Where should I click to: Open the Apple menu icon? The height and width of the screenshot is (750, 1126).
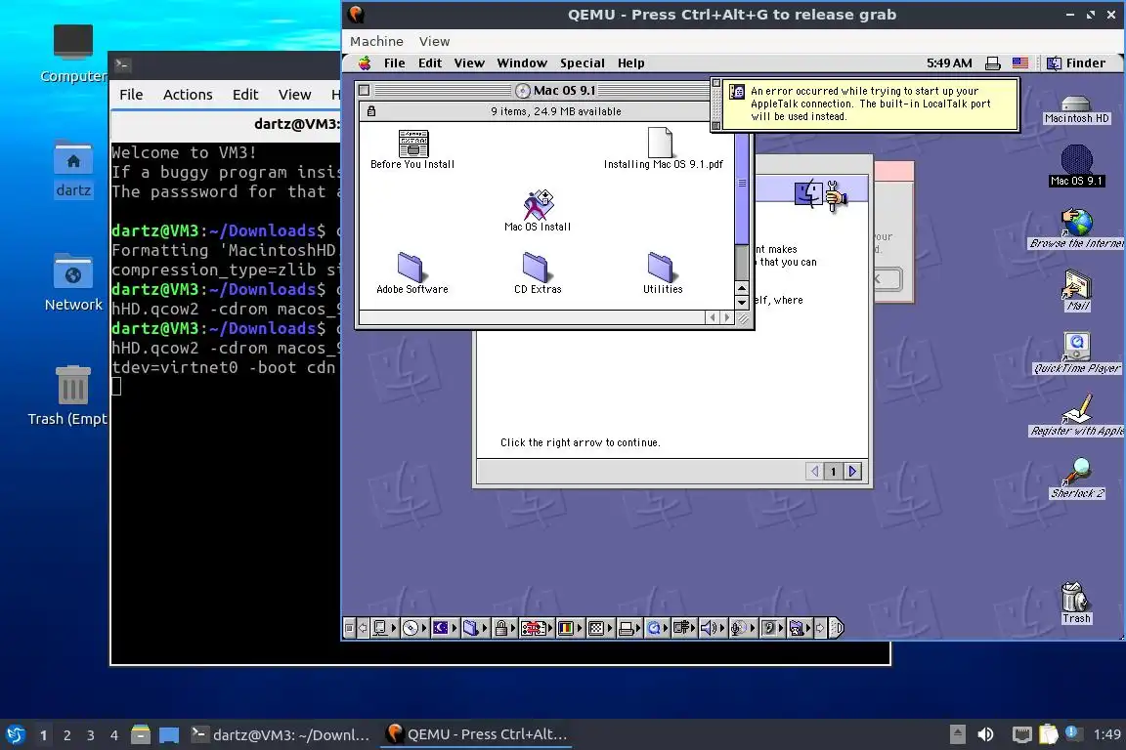point(365,63)
